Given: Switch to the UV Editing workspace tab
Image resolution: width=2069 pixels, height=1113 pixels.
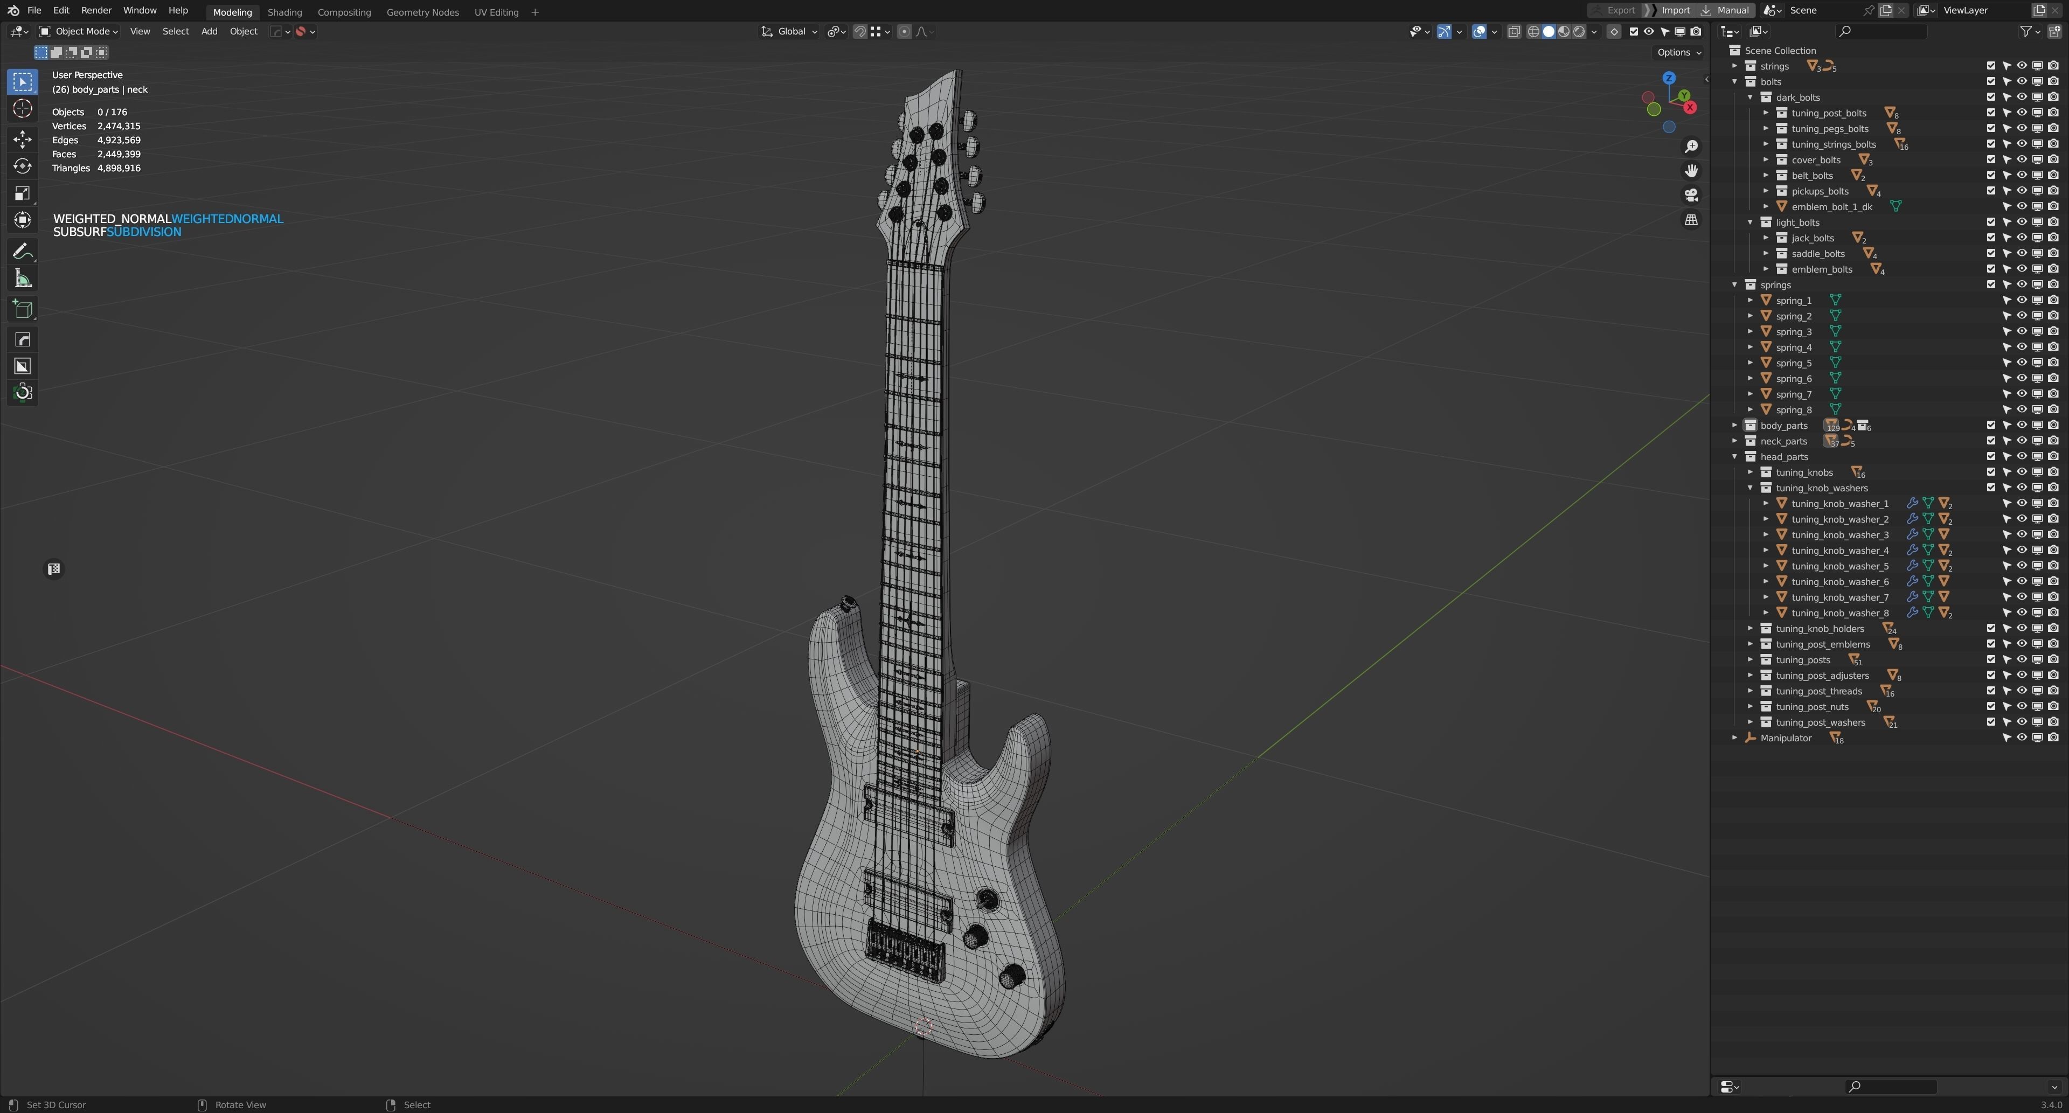Looking at the screenshot, I should 496,12.
